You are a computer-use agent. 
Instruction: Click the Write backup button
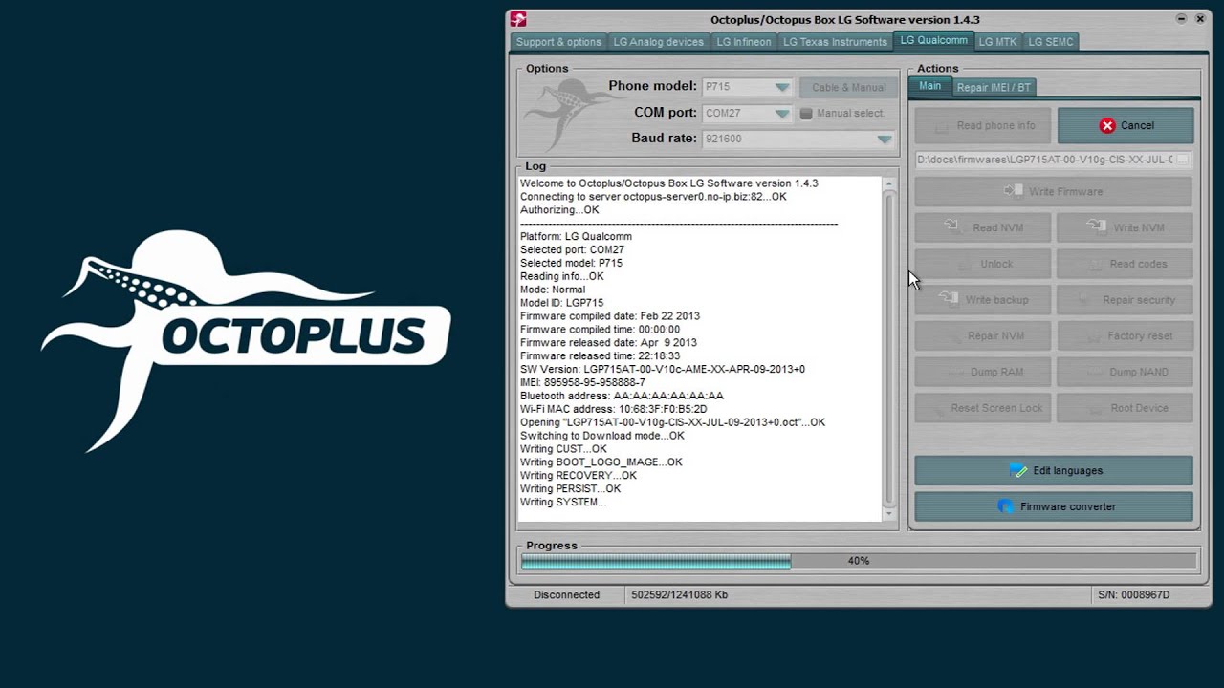983,300
